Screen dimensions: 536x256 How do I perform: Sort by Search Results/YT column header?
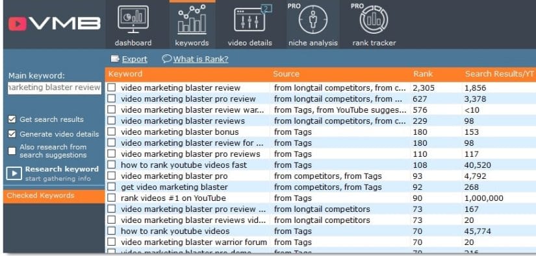[x=499, y=74]
